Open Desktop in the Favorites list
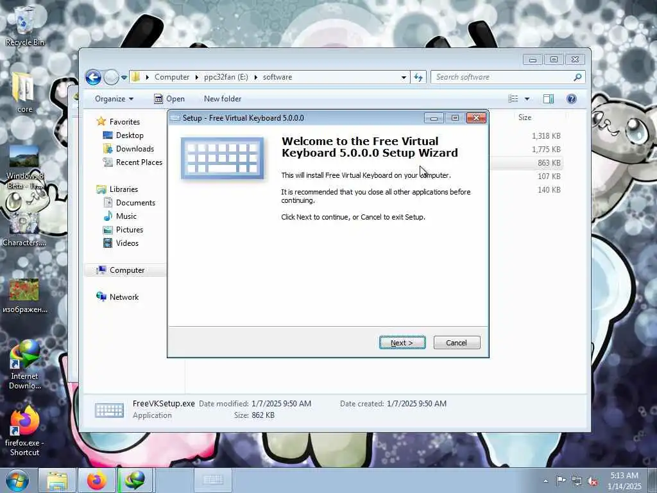The height and width of the screenshot is (493, 657). [130, 135]
